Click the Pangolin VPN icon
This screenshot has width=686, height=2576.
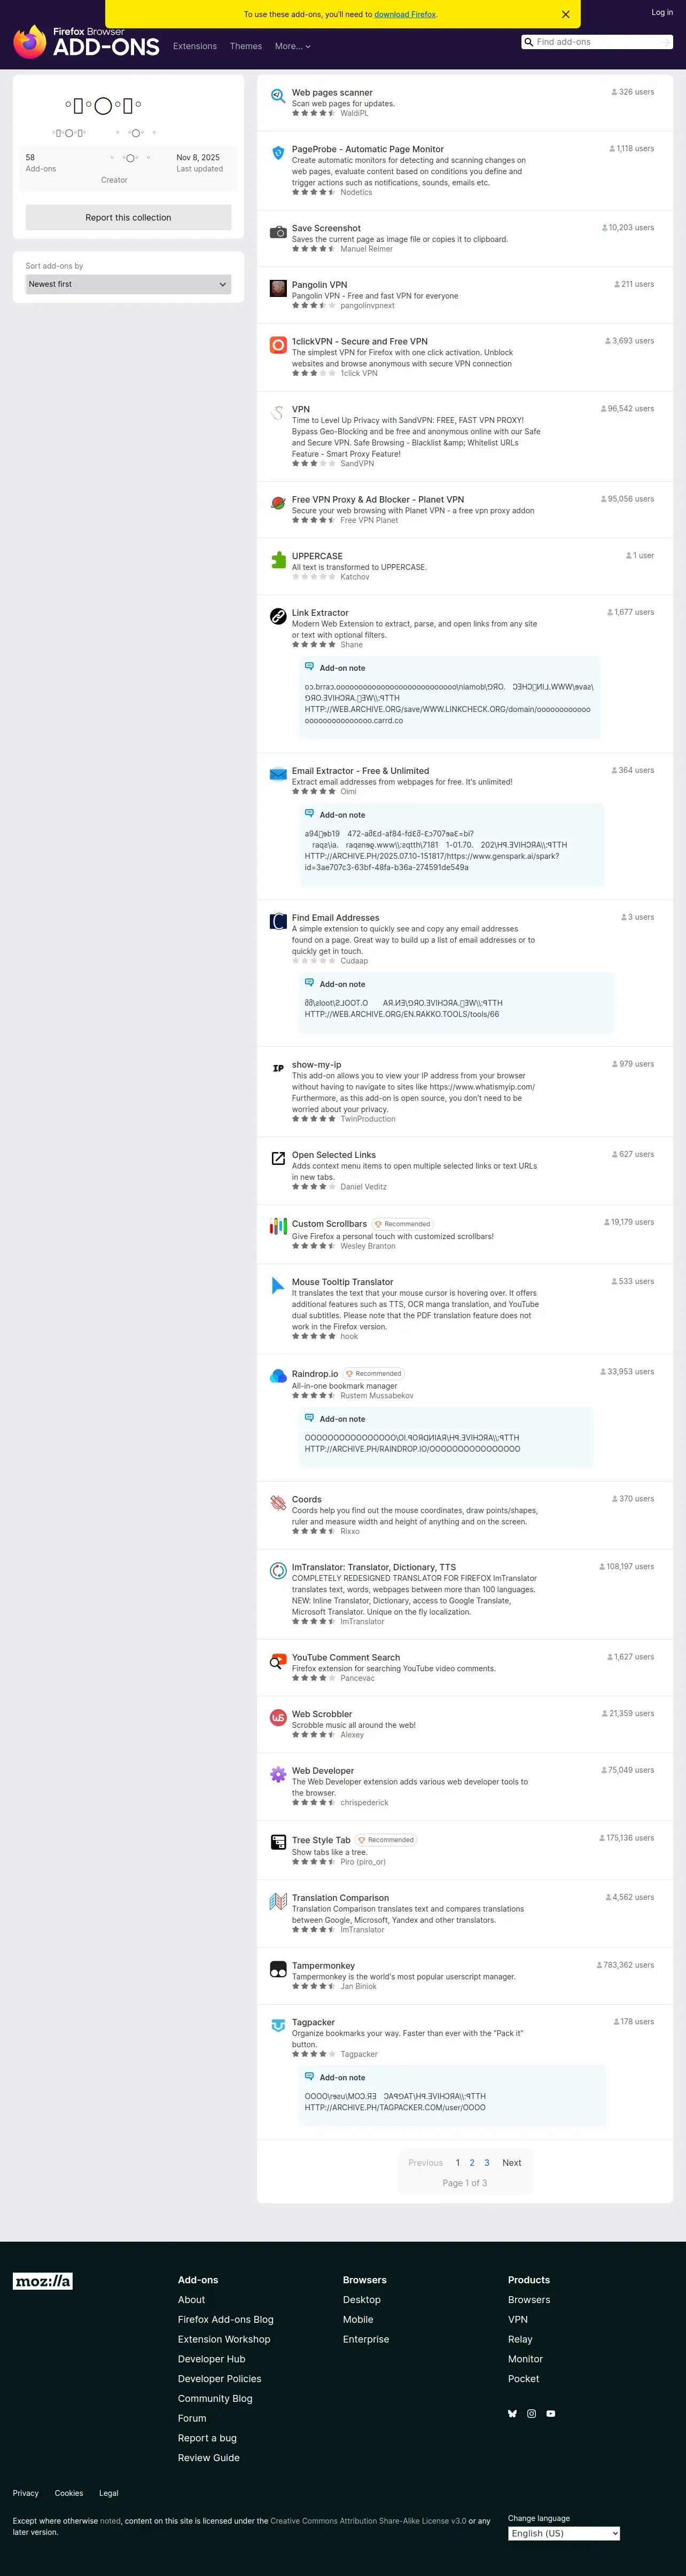(x=278, y=289)
